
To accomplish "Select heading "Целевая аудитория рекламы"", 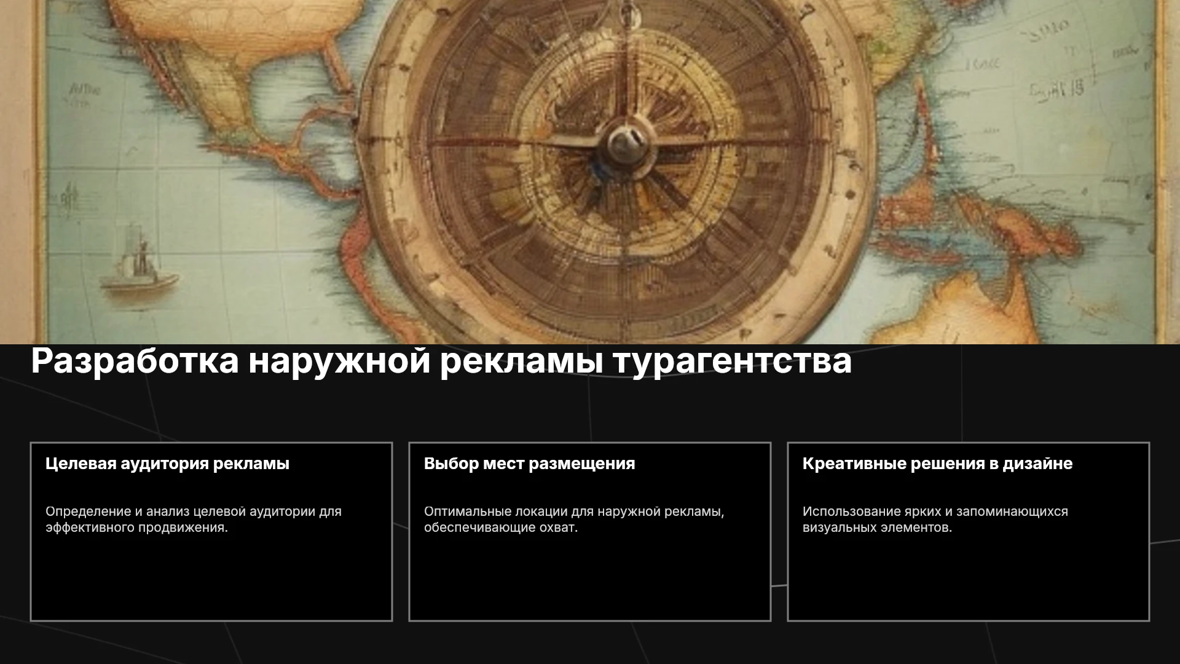I will click(x=167, y=464).
